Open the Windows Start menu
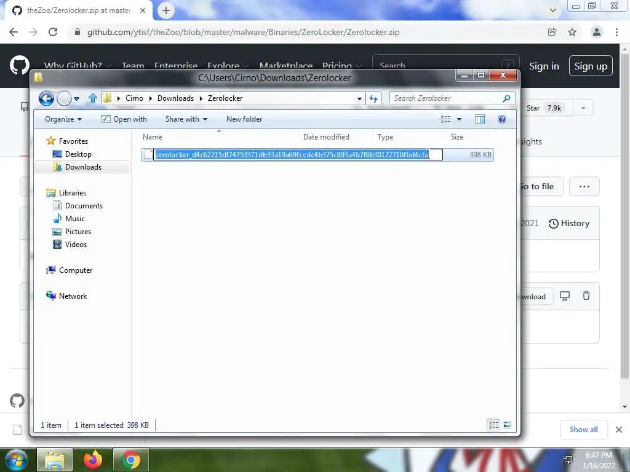 coord(16,460)
